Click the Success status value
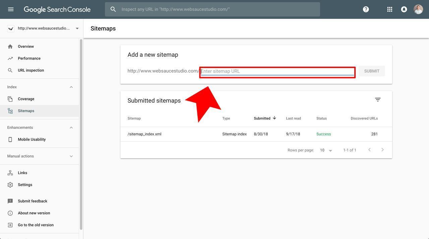 click(x=323, y=134)
